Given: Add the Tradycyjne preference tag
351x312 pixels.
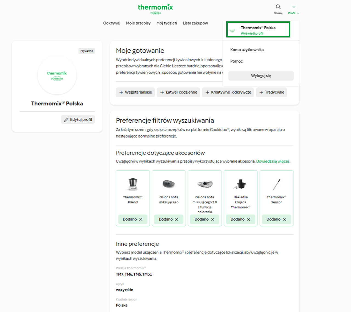Looking at the screenshot, I should click(271, 92).
